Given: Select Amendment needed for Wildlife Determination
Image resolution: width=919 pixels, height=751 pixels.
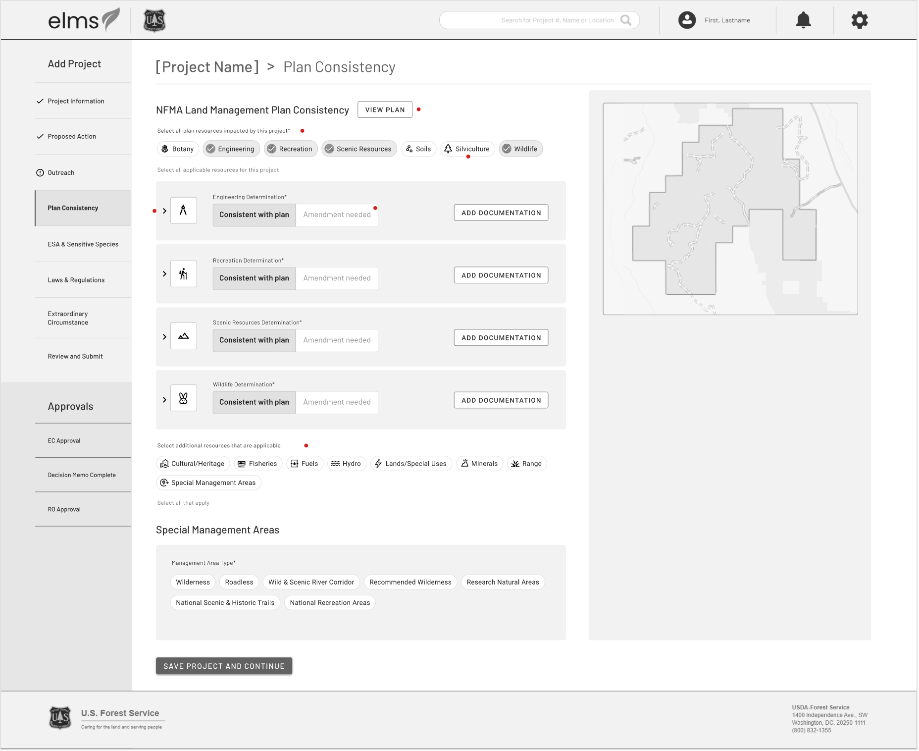Looking at the screenshot, I should 337,402.
